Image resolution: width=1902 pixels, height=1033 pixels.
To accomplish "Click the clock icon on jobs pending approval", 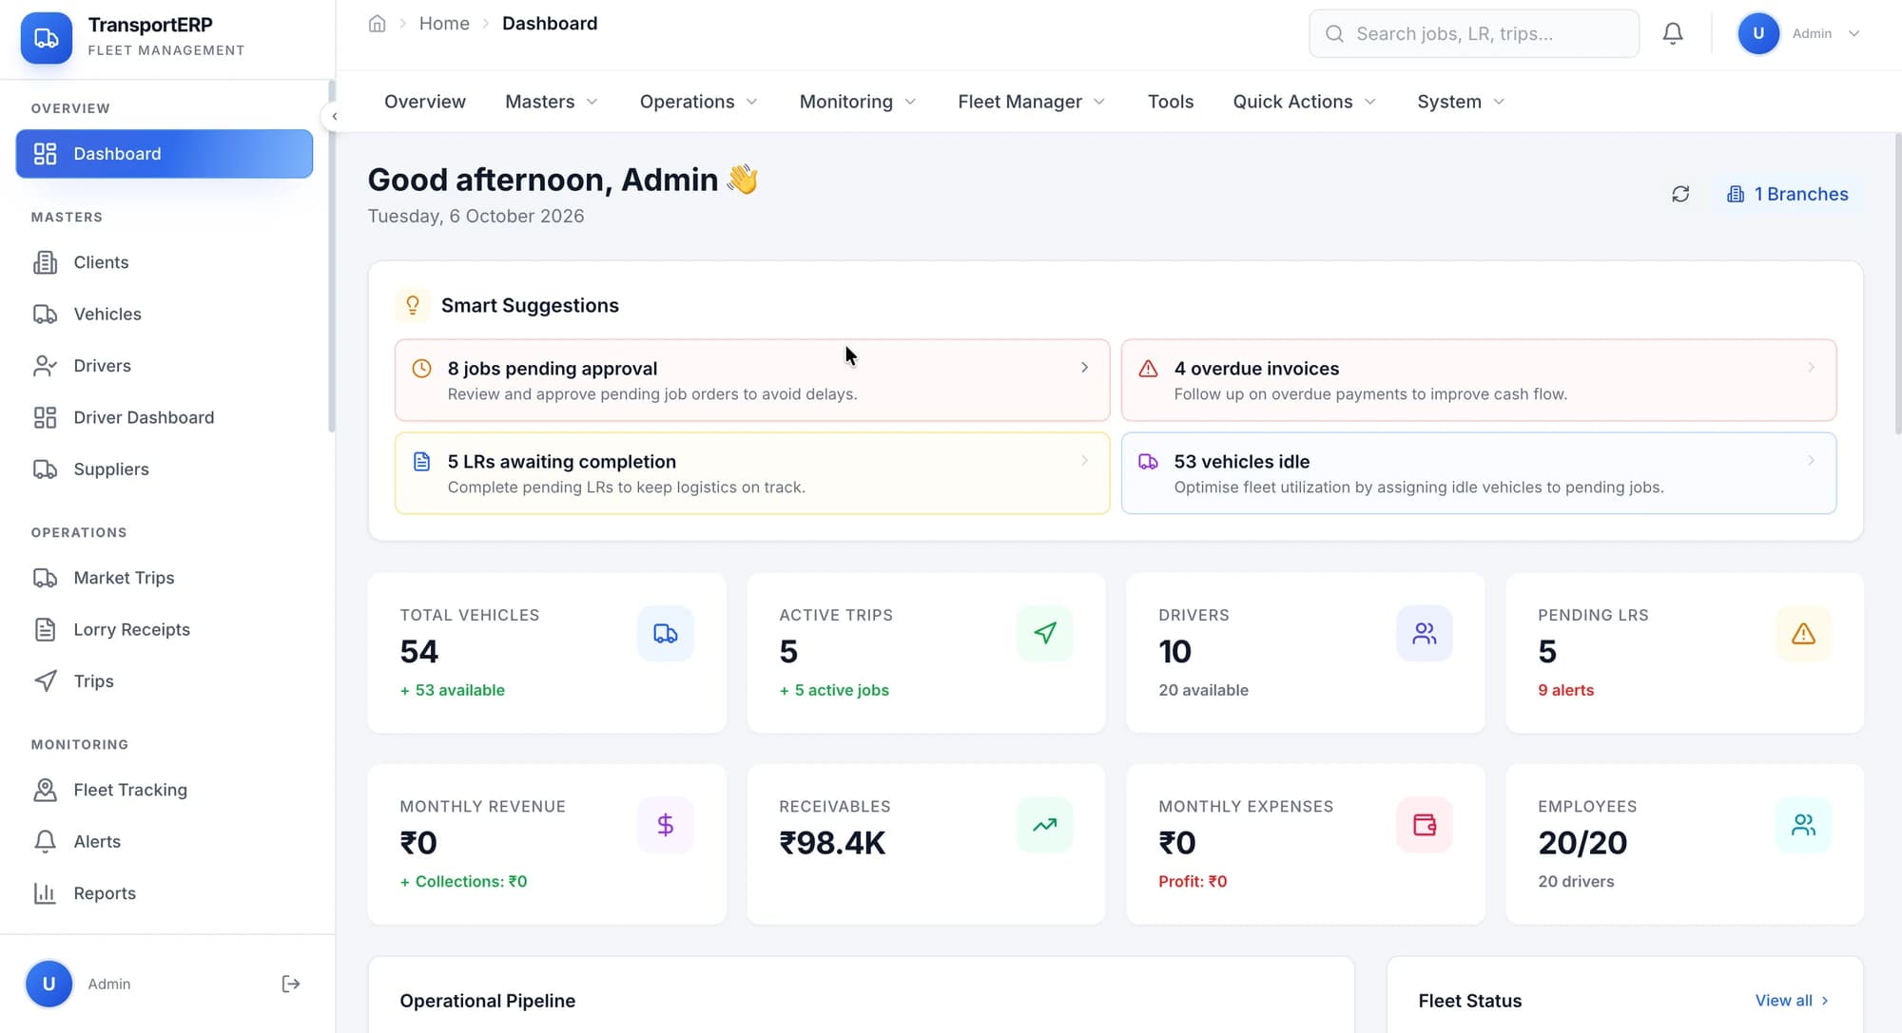I will [421, 369].
